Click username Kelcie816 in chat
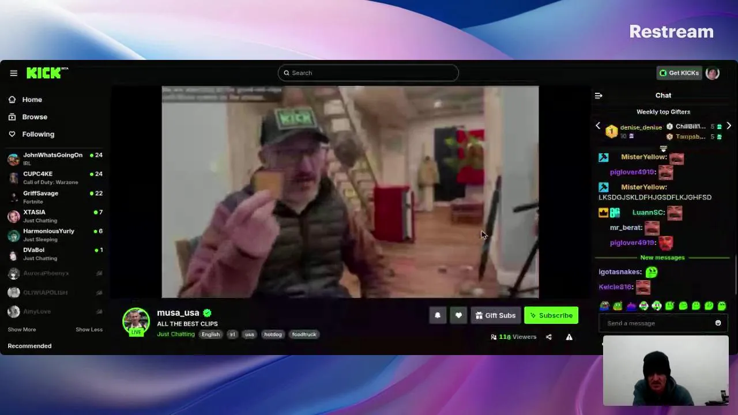Viewport: 738px width, 415px height. (615, 287)
